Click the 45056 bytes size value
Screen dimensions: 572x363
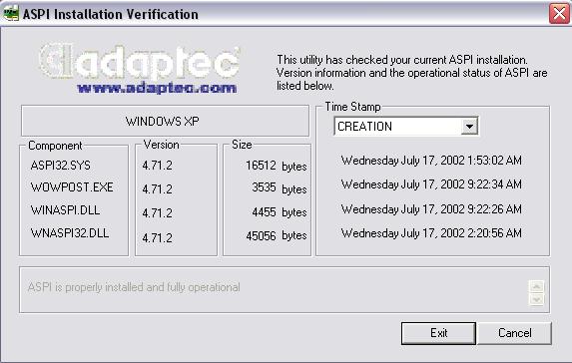(x=277, y=235)
